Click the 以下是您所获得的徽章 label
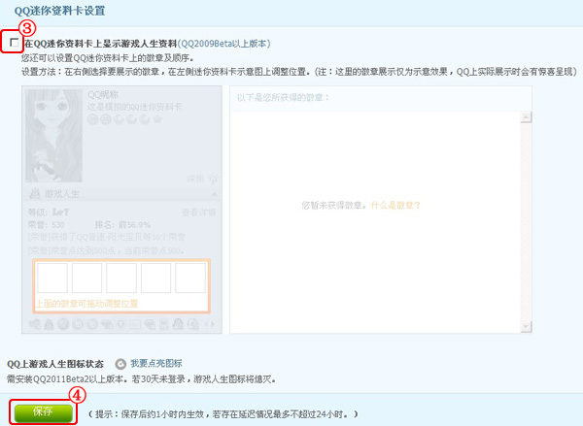This screenshot has width=583, height=426. pos(283,98)
